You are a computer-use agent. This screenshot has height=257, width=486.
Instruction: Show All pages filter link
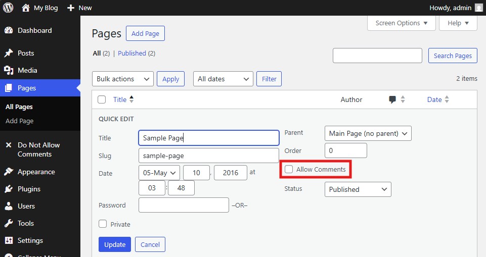pyautogui.click(x=97, y=53)
